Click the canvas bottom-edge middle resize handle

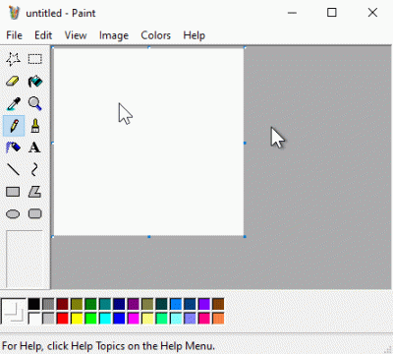click(149, 236)
